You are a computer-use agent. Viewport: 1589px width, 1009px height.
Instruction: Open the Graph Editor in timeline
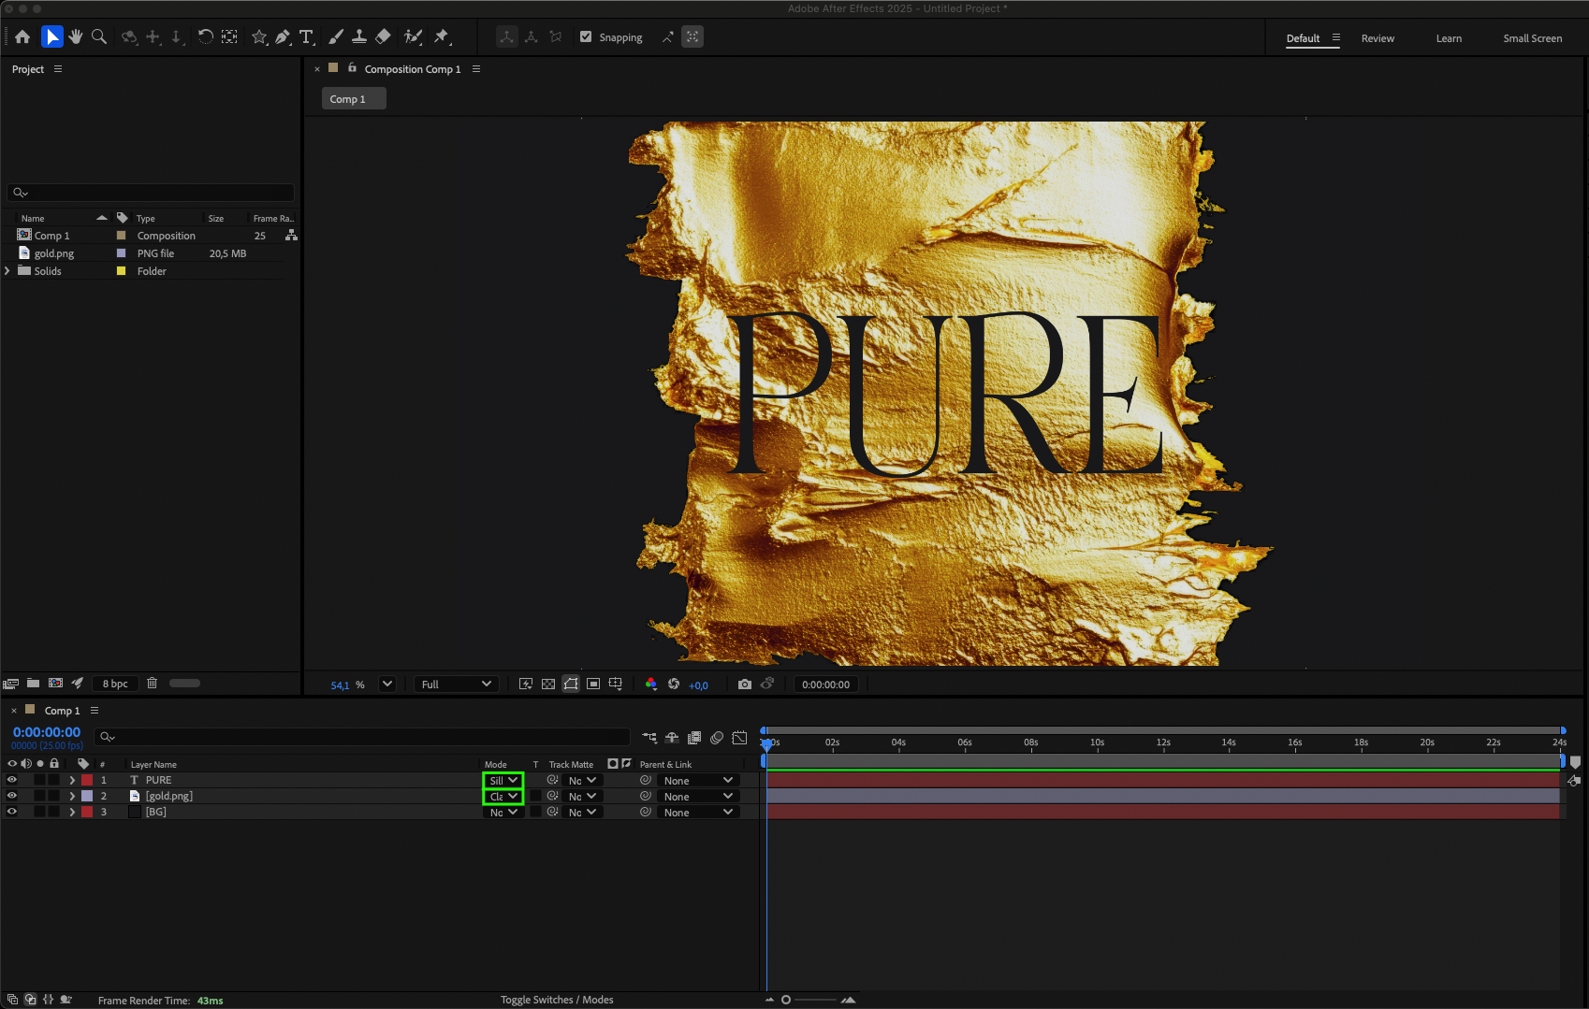point(739,738)
